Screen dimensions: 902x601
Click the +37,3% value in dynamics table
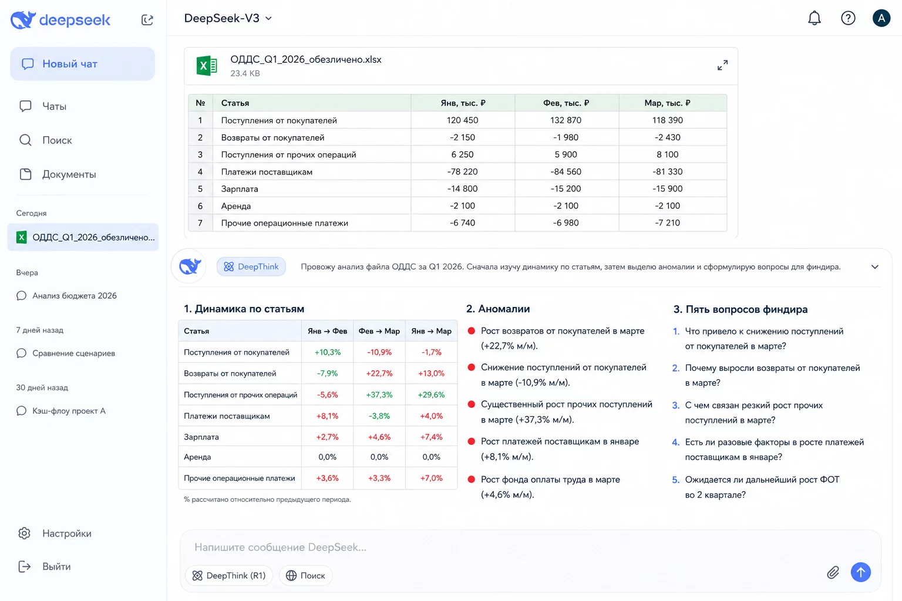pyautogui.click(x=379, y=394)
